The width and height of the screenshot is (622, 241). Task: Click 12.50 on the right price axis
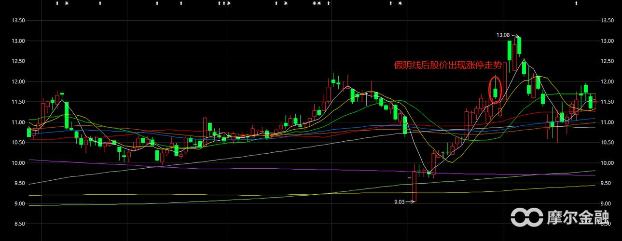pyautogui.click(x=607, y=61)
